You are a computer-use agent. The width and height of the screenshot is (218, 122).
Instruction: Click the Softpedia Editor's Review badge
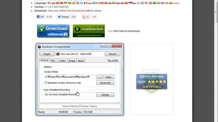152,82
